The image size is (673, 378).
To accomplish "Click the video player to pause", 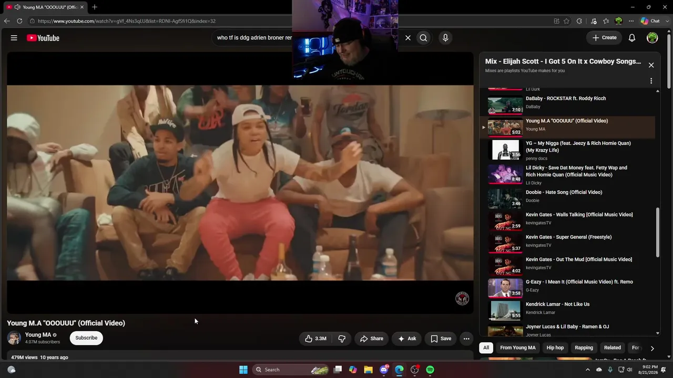I will click(240, 183).
